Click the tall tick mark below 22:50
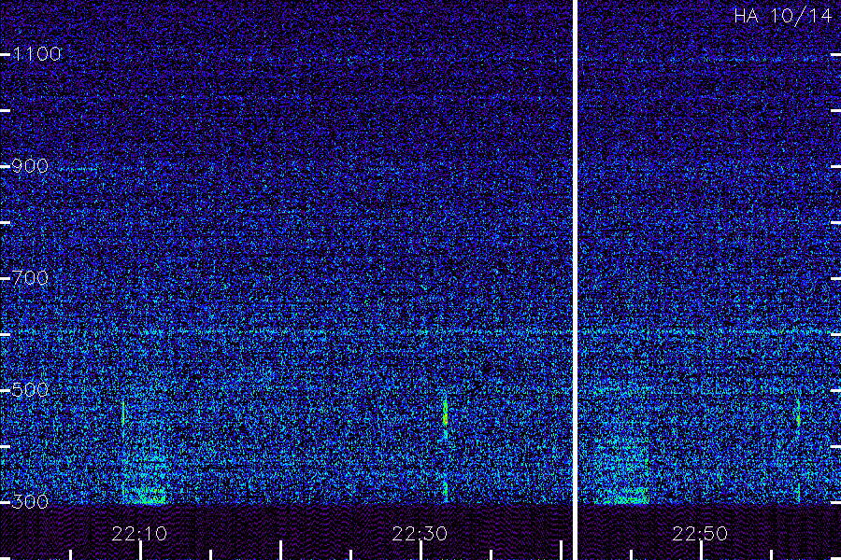The height and width of the screenshot is (560, 841). [701, 551]
